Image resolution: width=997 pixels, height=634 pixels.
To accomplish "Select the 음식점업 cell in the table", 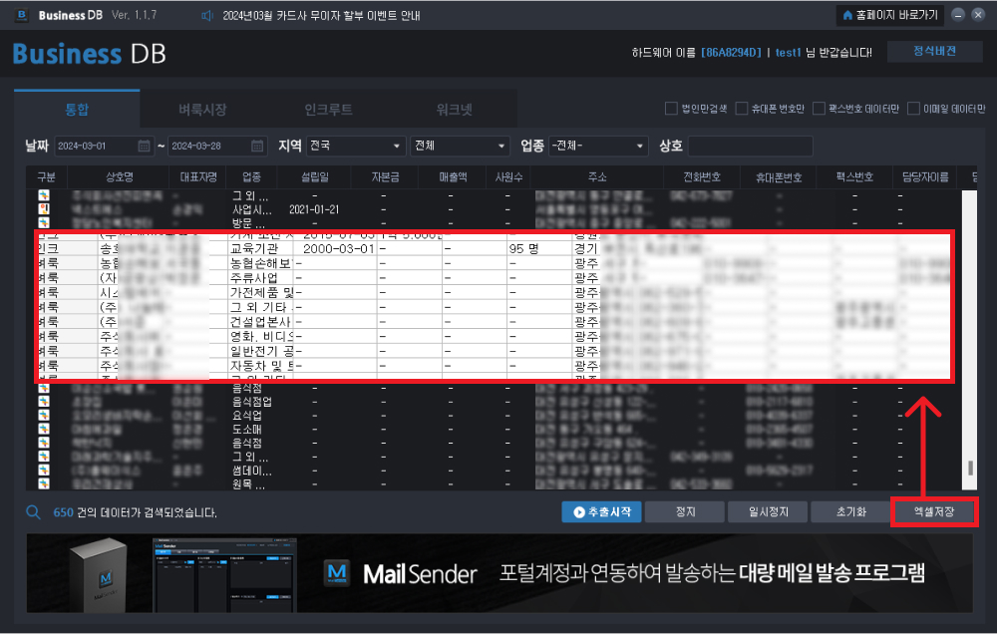I will [x=252, y=402].
